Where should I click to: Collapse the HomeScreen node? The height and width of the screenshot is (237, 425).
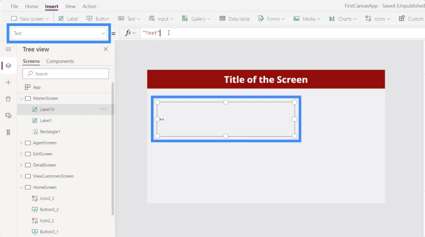coord(21,187)
